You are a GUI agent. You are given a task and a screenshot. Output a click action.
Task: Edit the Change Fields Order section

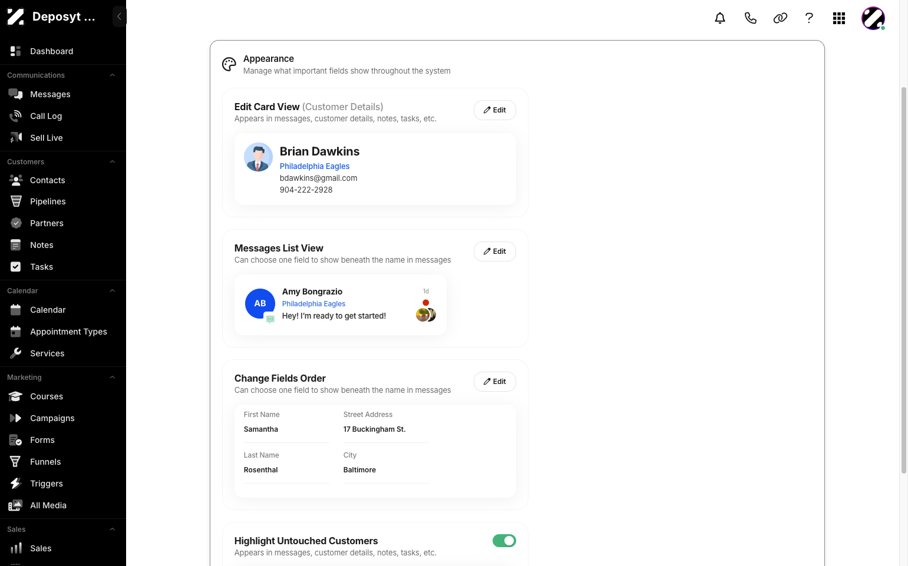pos(495,382)
